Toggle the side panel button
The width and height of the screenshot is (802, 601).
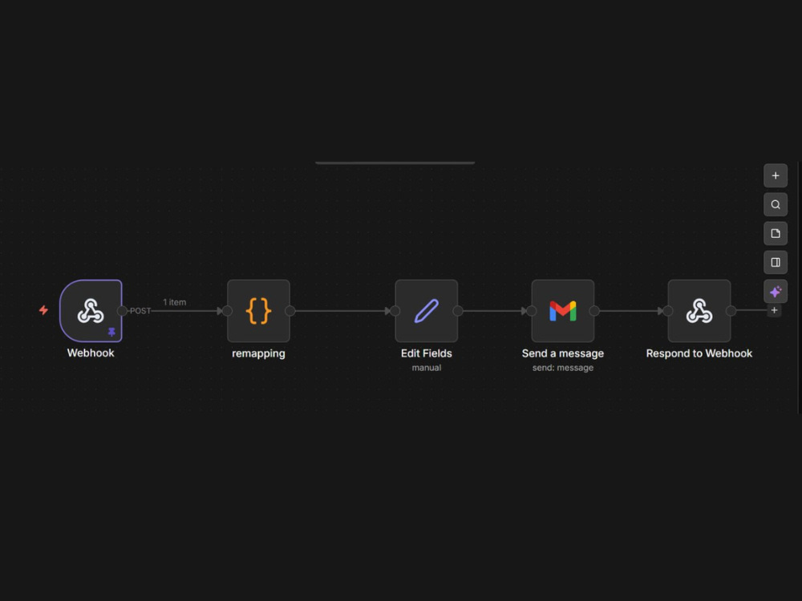(776, 263)
